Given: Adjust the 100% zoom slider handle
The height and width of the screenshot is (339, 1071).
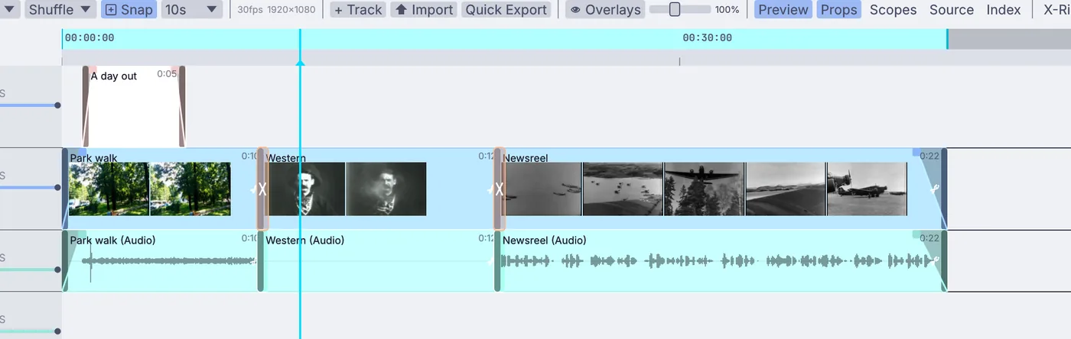Looking at the screenshot, I should point(675,10).
